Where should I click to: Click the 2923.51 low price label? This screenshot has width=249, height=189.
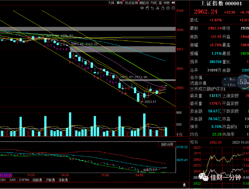tap(151, 102)
